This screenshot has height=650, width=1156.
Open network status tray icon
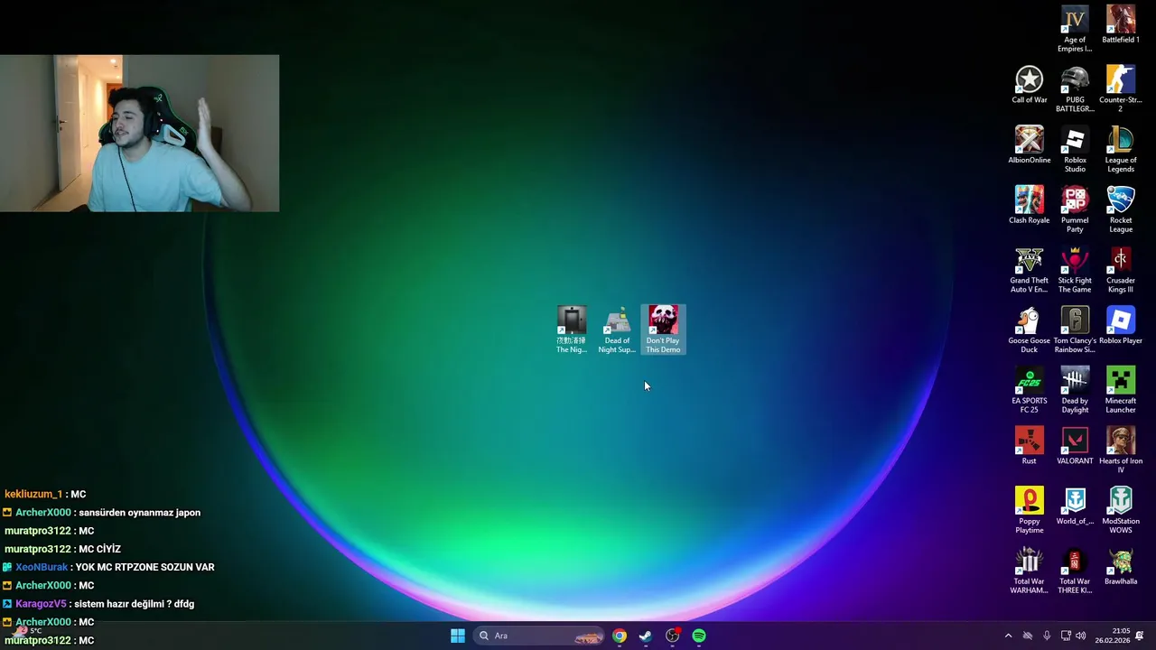tap(1066, 636)
